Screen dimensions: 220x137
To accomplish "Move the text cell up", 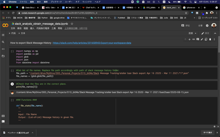I will [185, 39].
